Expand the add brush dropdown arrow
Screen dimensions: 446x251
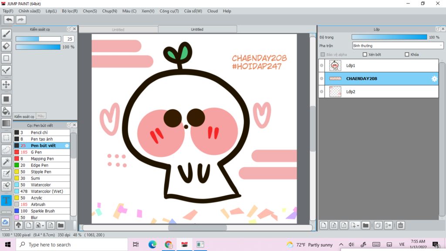pyautogui.click(x=43, y=226)
